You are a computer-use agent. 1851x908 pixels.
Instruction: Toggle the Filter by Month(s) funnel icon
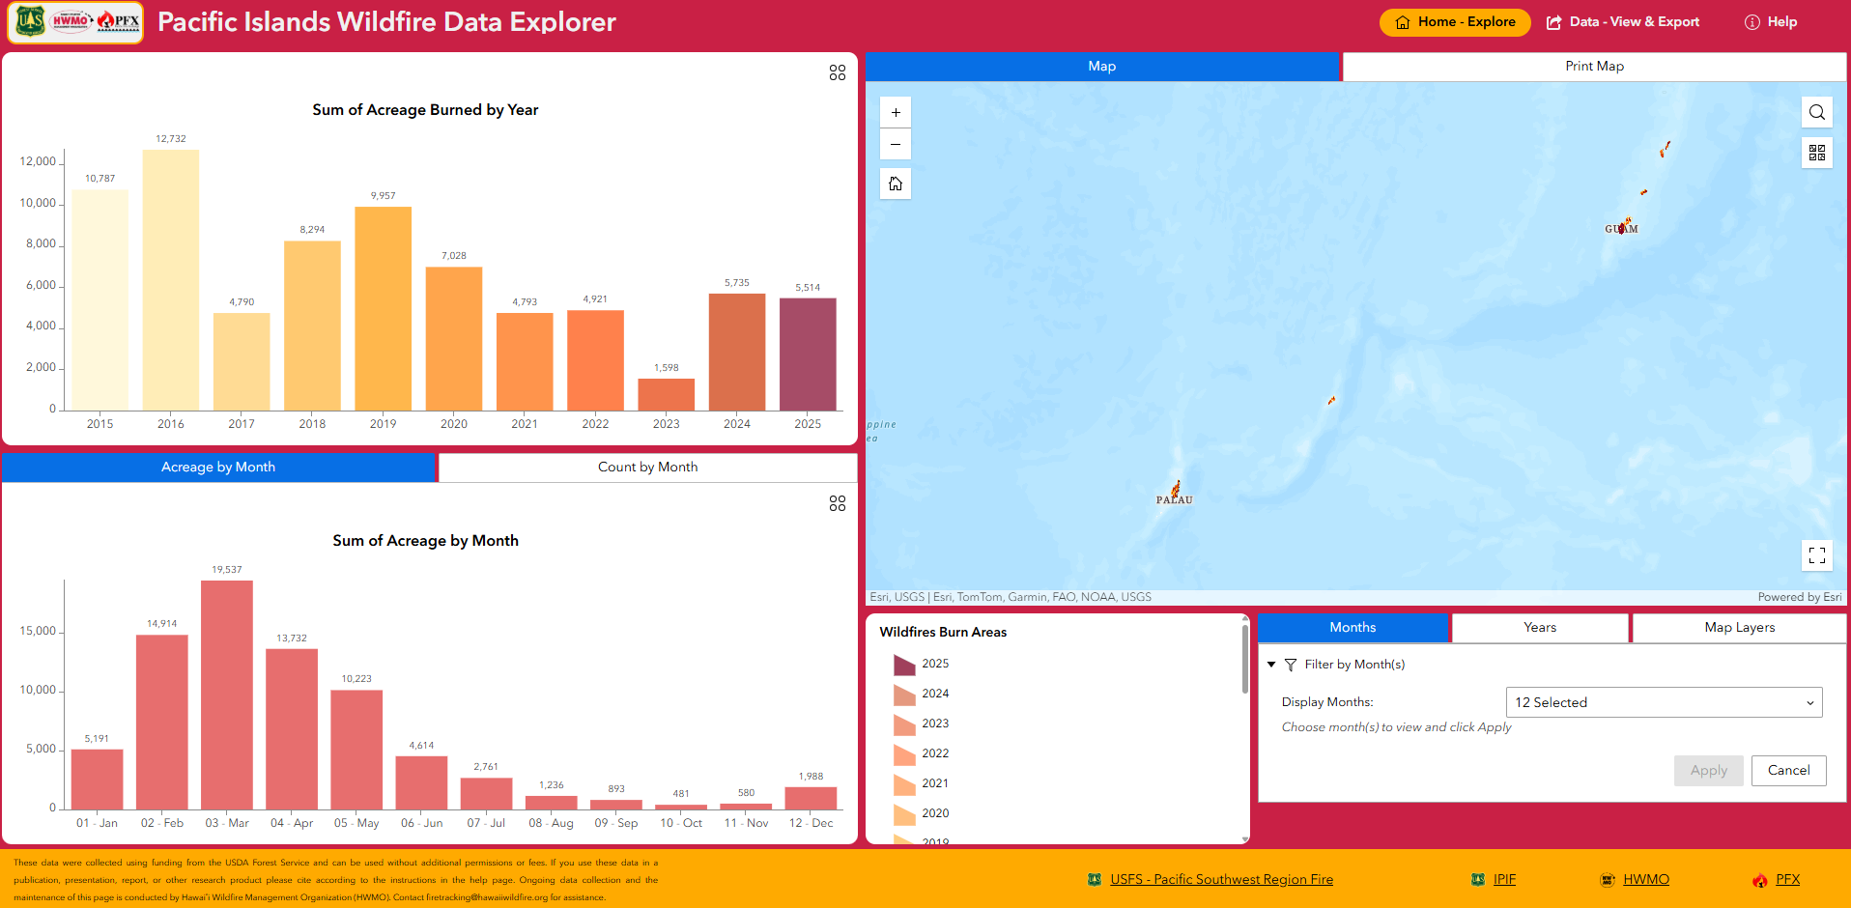(x=1291, y=665)
